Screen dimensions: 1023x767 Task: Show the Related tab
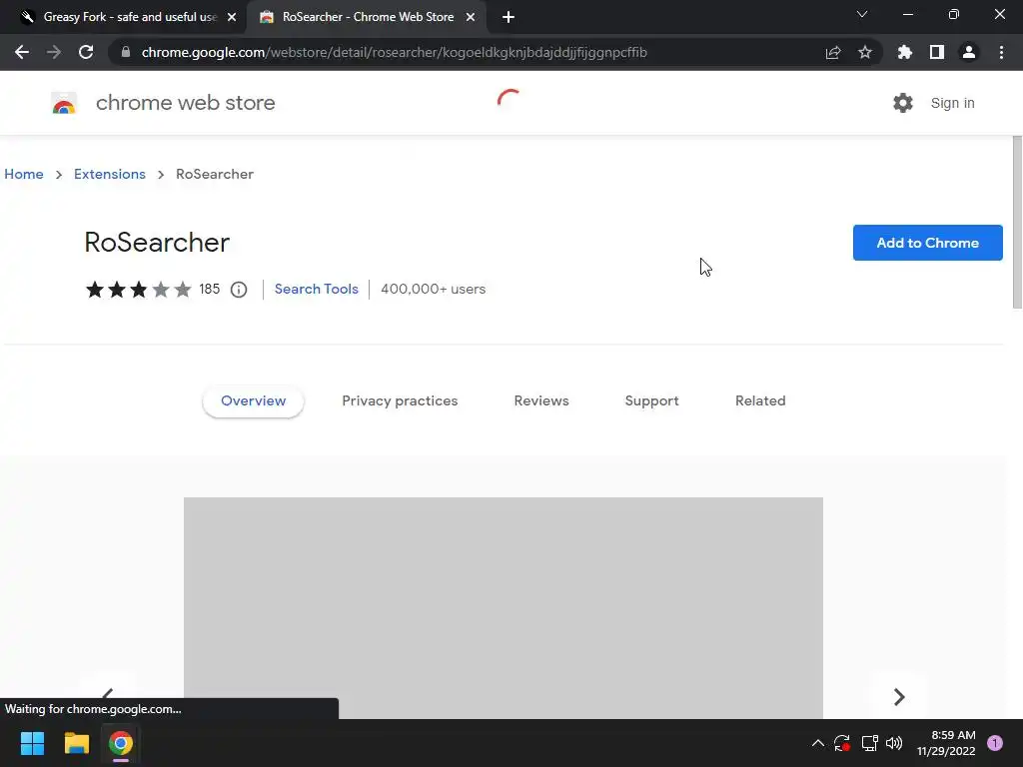(x=760, y=401)
